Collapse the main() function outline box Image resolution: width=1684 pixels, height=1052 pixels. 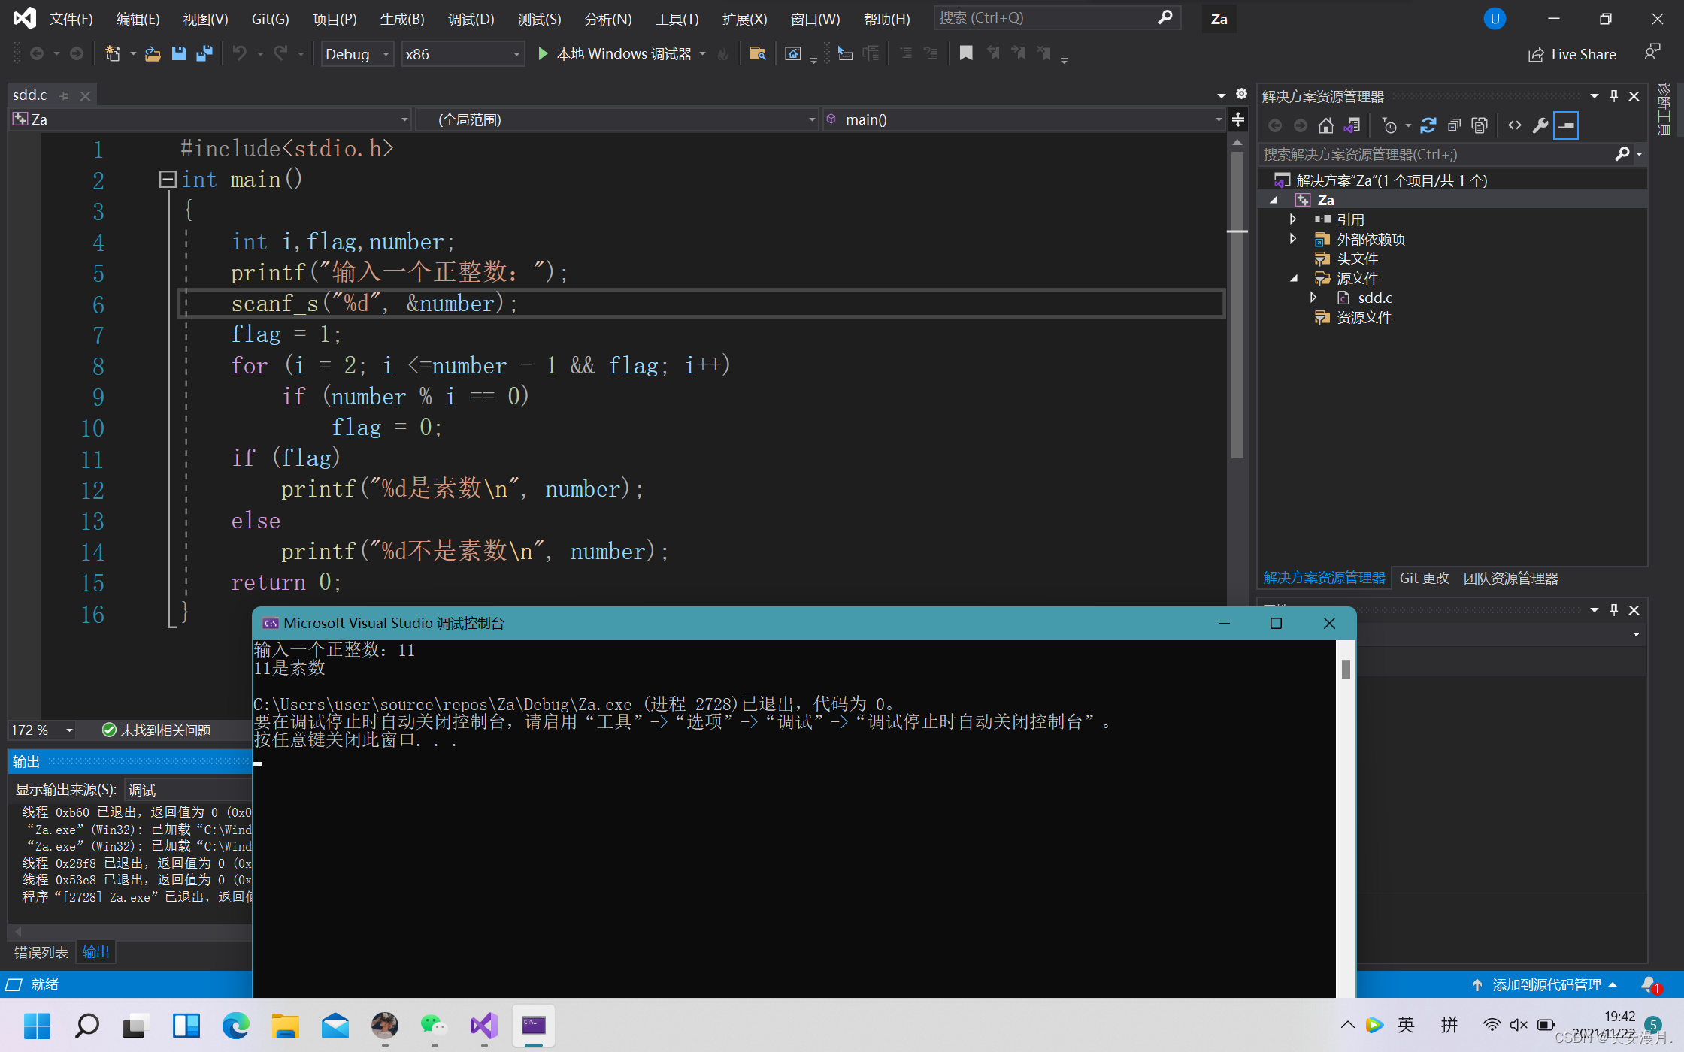coord(168,179)
